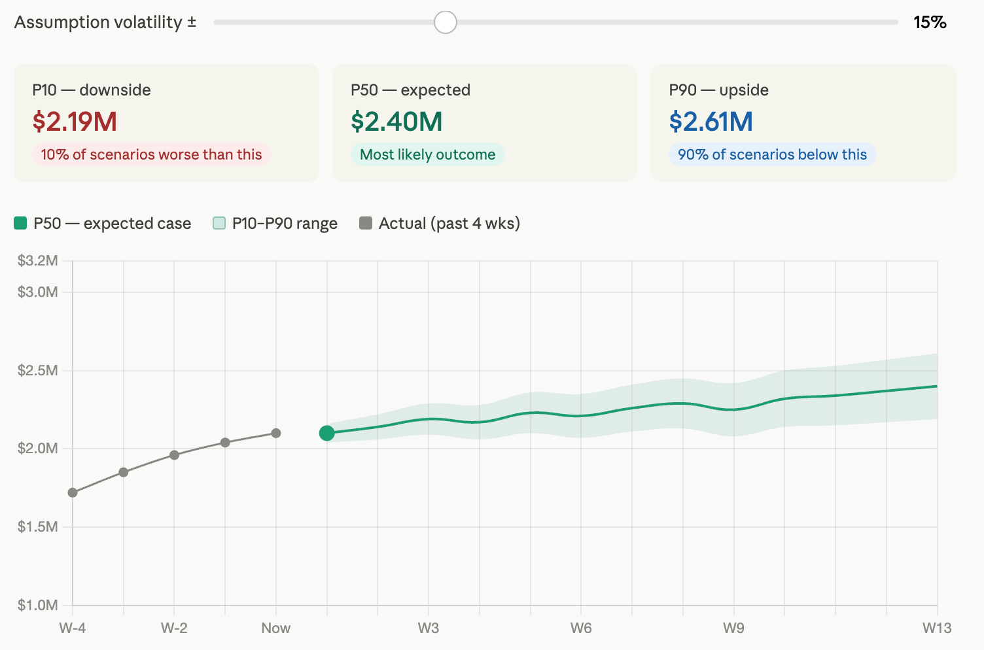This screenshot has width=984, height=650.
Task: Click the W13 x-axis label
Action: (x=937, y=628)
